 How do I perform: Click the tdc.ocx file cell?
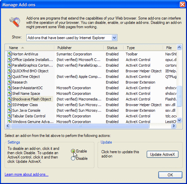click(x=171, y=116)
